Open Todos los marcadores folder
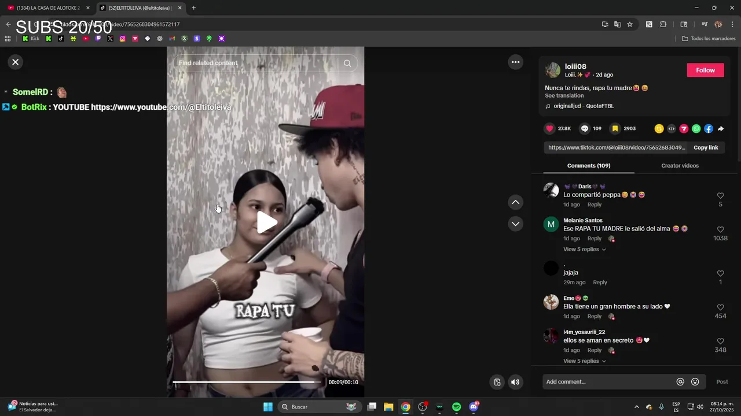Image resolution: width=741 pixels, height=416 pixels. coord(709,39)
